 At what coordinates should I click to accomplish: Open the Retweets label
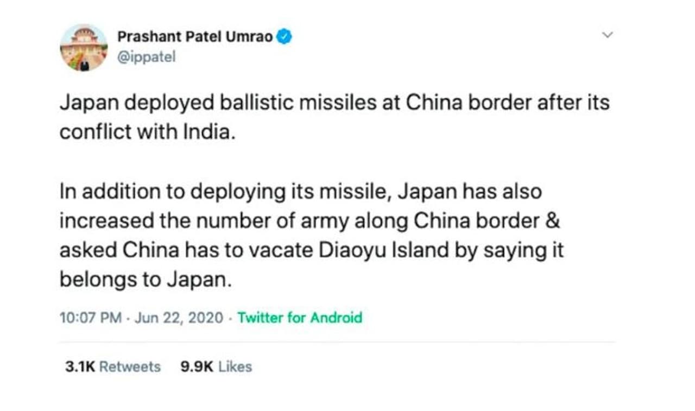coord(130,367)
